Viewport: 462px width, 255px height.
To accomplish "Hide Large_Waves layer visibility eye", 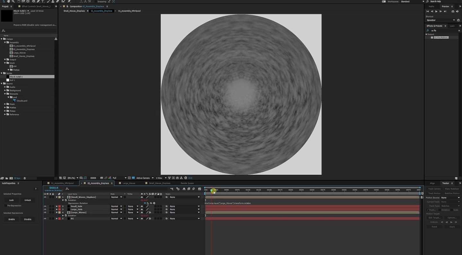I will coord(45,212).
